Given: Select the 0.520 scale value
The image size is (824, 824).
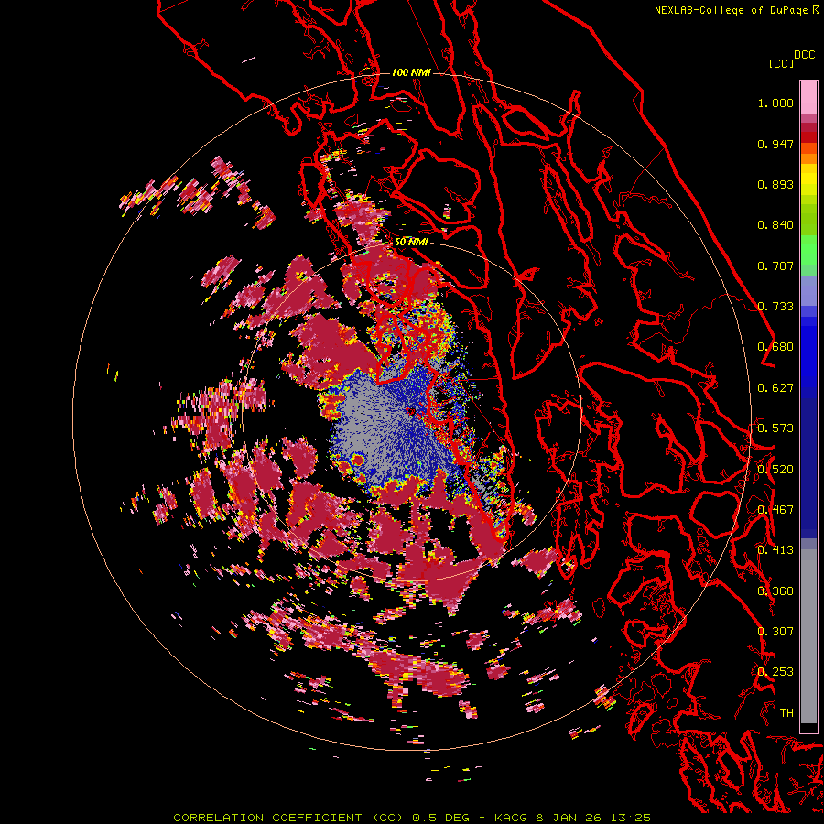Looking at the screenshot, I should [775, 469].
